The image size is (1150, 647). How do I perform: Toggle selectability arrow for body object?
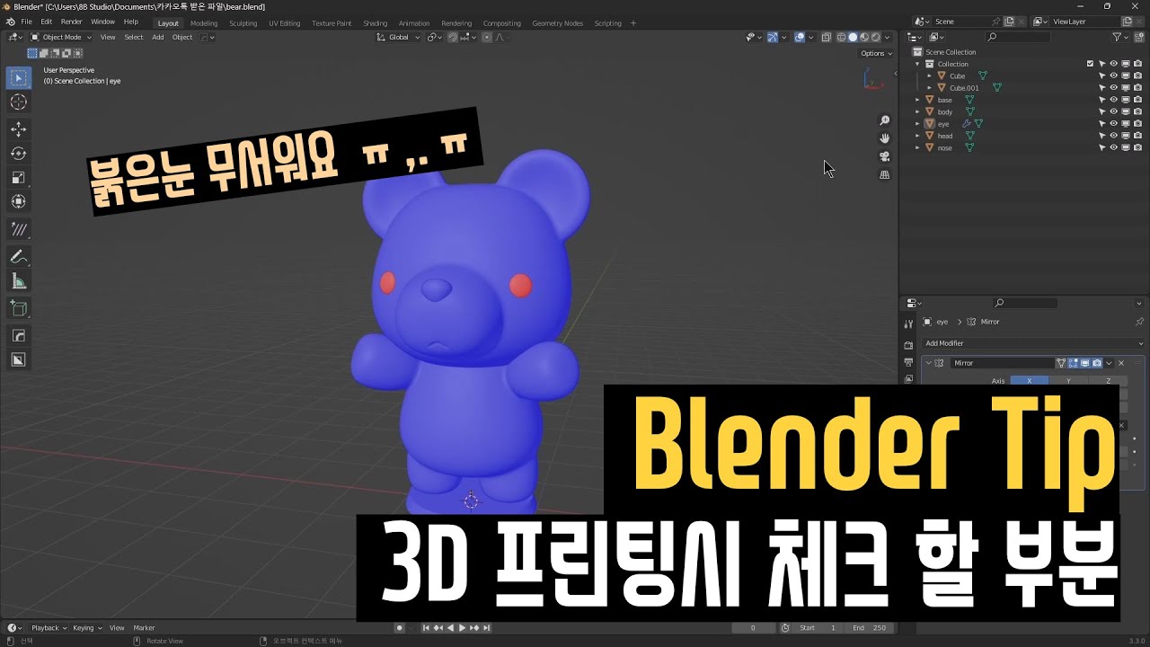pos(1101,112)
